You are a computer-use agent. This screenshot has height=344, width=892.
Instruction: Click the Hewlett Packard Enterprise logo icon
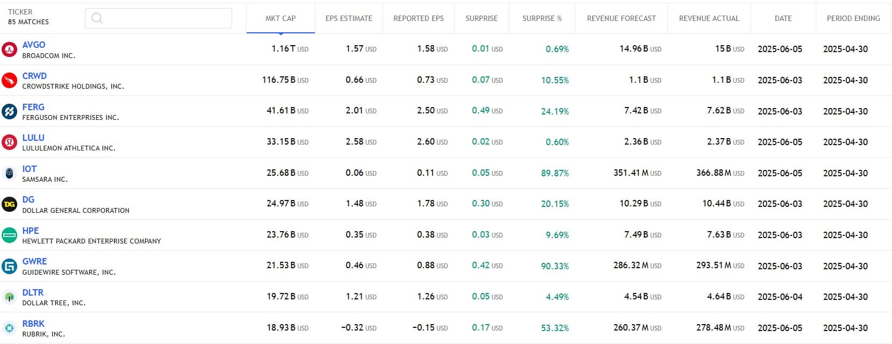click(9, 235)
